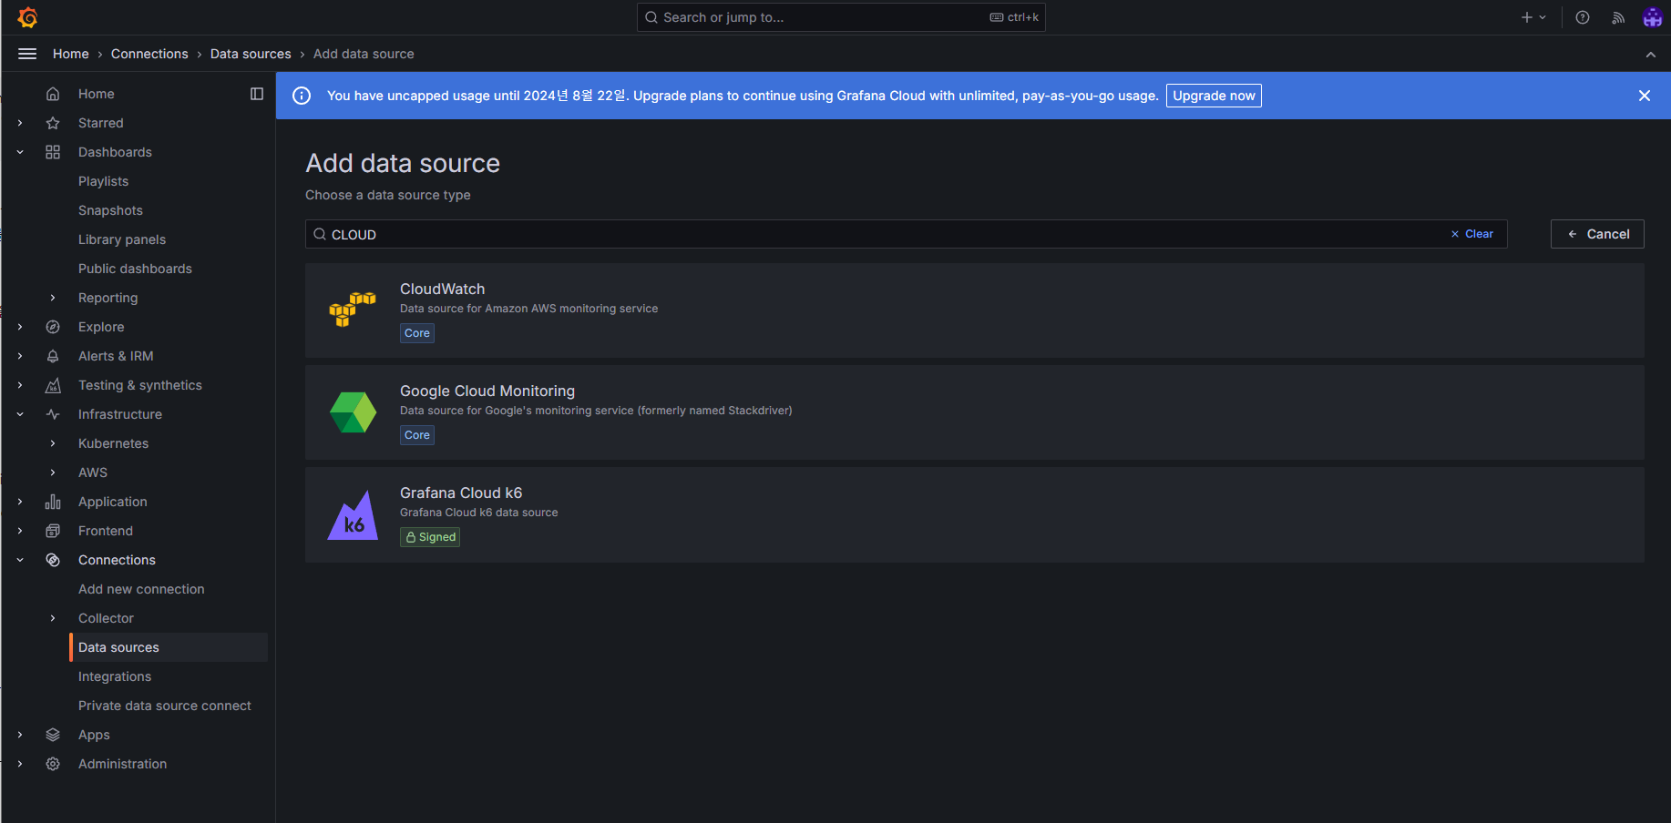The image size is (1671, 823).
Task: Click the info icon in the banner
Action: click(302, 96)
